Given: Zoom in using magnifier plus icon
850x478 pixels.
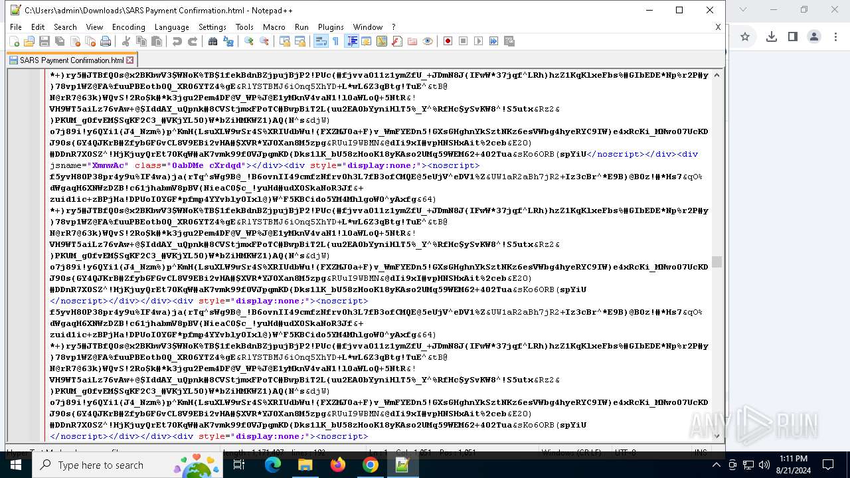Looking at the screenshot, I should click(x=249, y=41).
